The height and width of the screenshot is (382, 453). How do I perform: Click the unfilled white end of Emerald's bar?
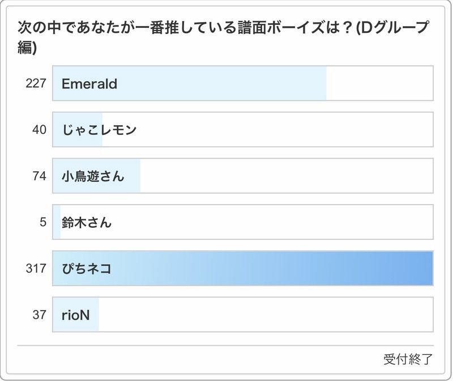tap(379, 84)
